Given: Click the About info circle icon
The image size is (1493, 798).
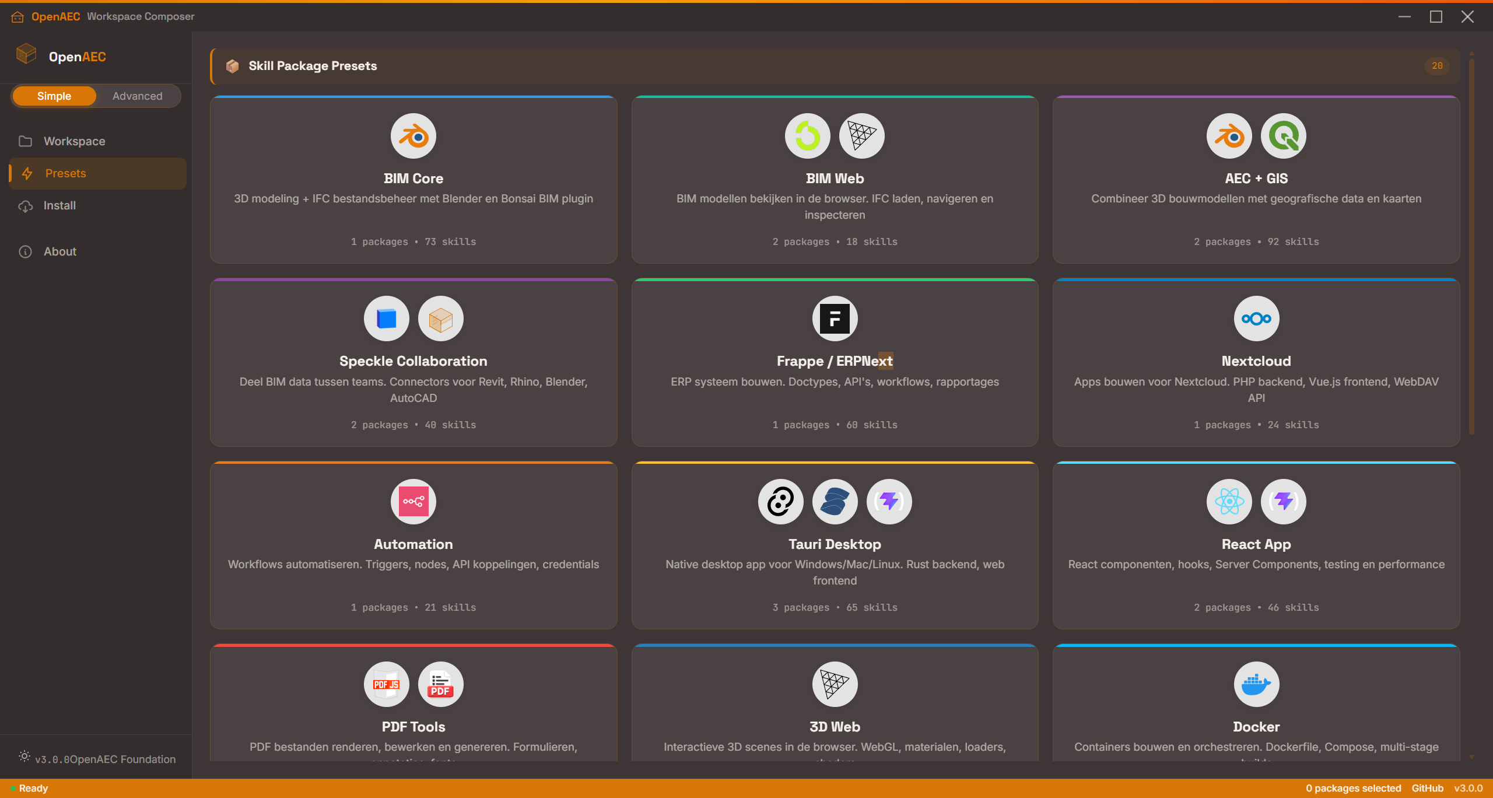Looking at the screenshot, I should pos(25,251).
